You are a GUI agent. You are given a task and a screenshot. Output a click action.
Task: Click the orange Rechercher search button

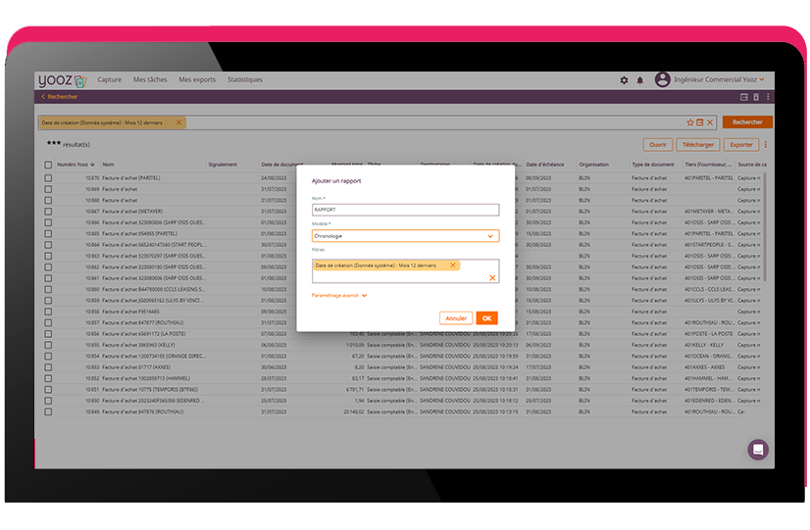747,122
